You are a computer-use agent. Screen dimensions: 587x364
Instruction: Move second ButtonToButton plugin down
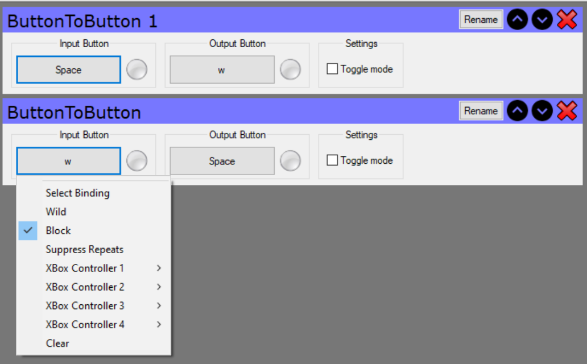(542, 111)
